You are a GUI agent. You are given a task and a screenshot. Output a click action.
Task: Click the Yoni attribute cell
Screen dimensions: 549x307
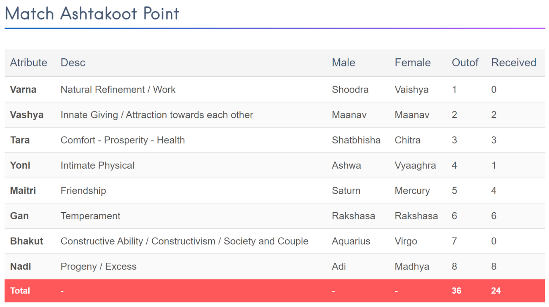(20, 165)
